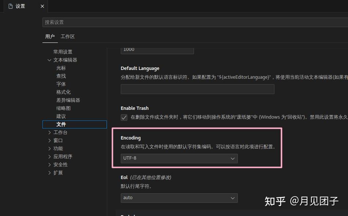
Task: Open 常用设置 settings section
Action: 62,52
